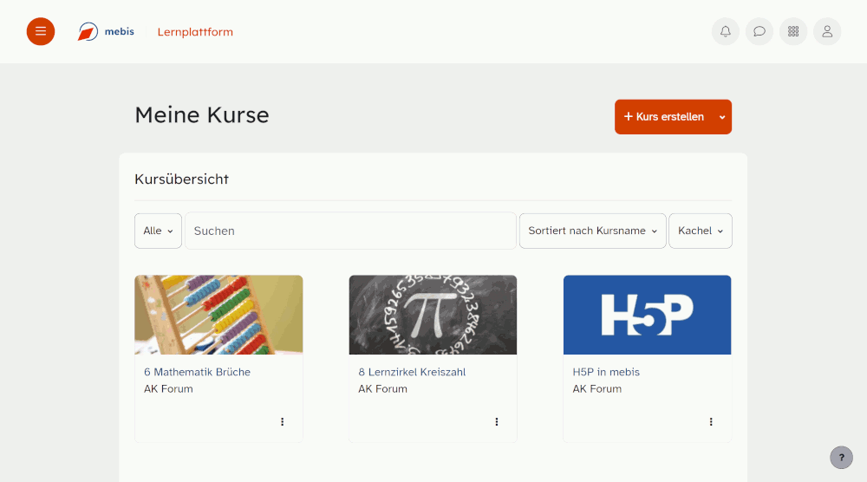The width and height of the screenshot is (867, 482).
Task: Open the orange hamburger navigation menu
Action: point(41,31)
